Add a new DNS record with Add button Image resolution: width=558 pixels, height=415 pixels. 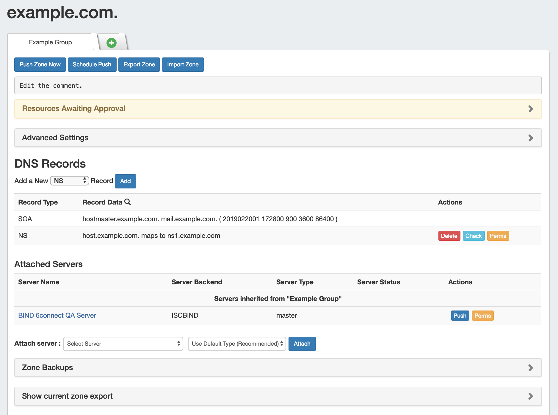point(125,181)
